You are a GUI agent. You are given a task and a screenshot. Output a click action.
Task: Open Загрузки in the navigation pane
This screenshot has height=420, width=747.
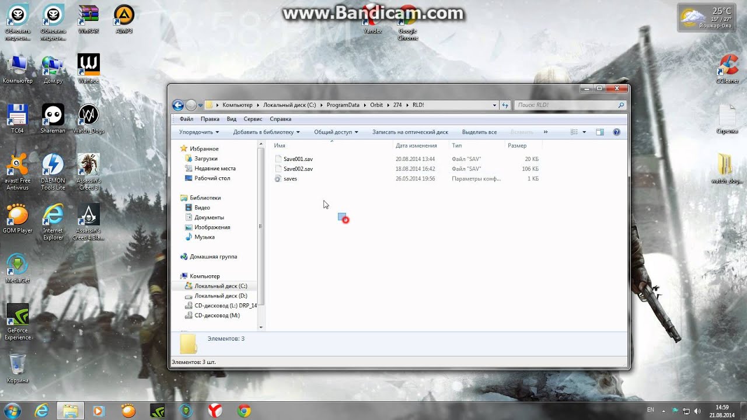(206, 159)
